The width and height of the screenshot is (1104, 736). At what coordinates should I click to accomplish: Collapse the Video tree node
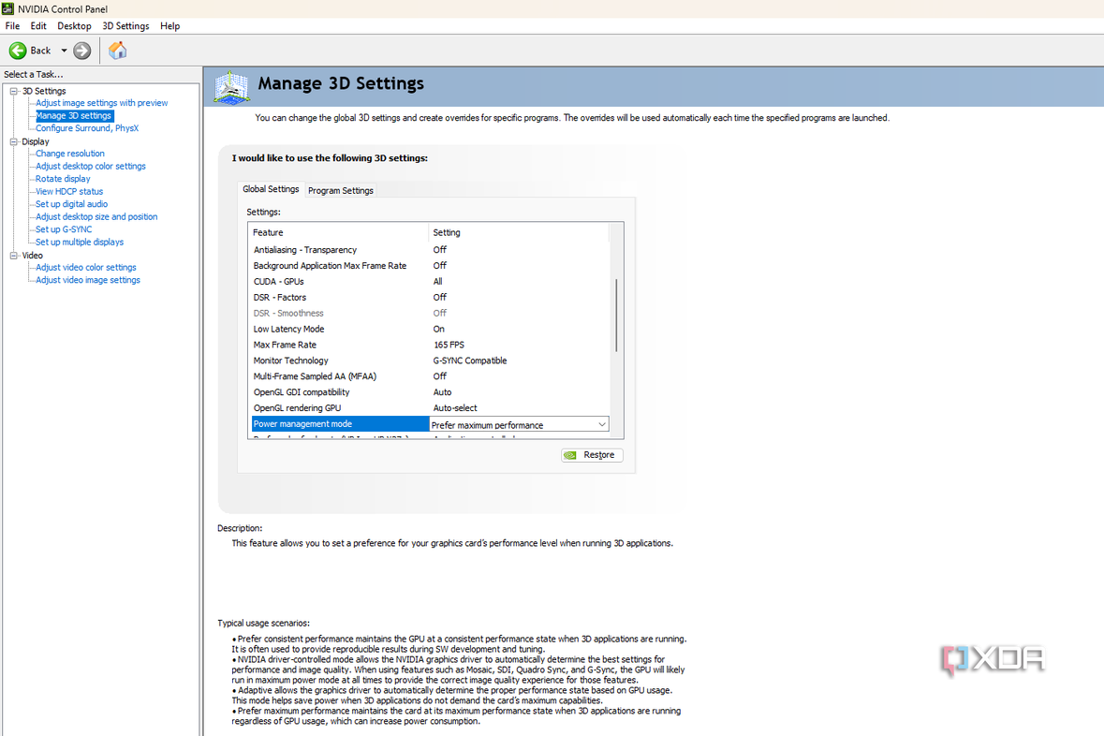coord(13,256)
